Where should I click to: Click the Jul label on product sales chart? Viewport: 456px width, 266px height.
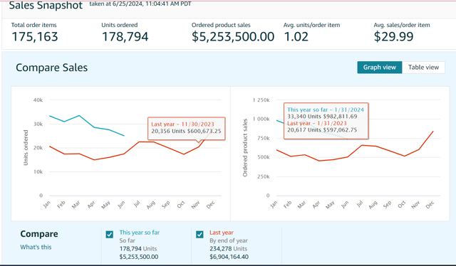[359, 204]
